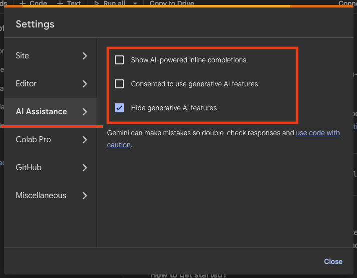Click the Gemini can make mistakes notice
This screenshot has height=278, width=357.
coord(223,139)
